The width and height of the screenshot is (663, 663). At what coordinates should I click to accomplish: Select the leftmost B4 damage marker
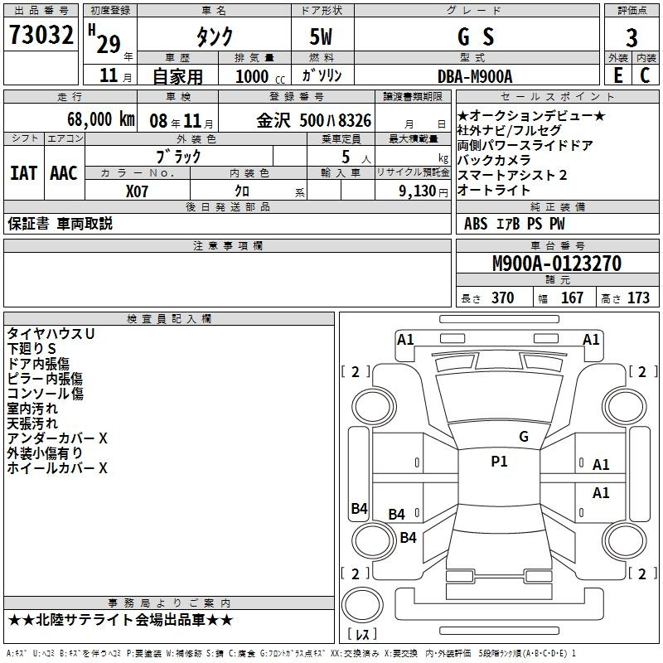[359, 509]
